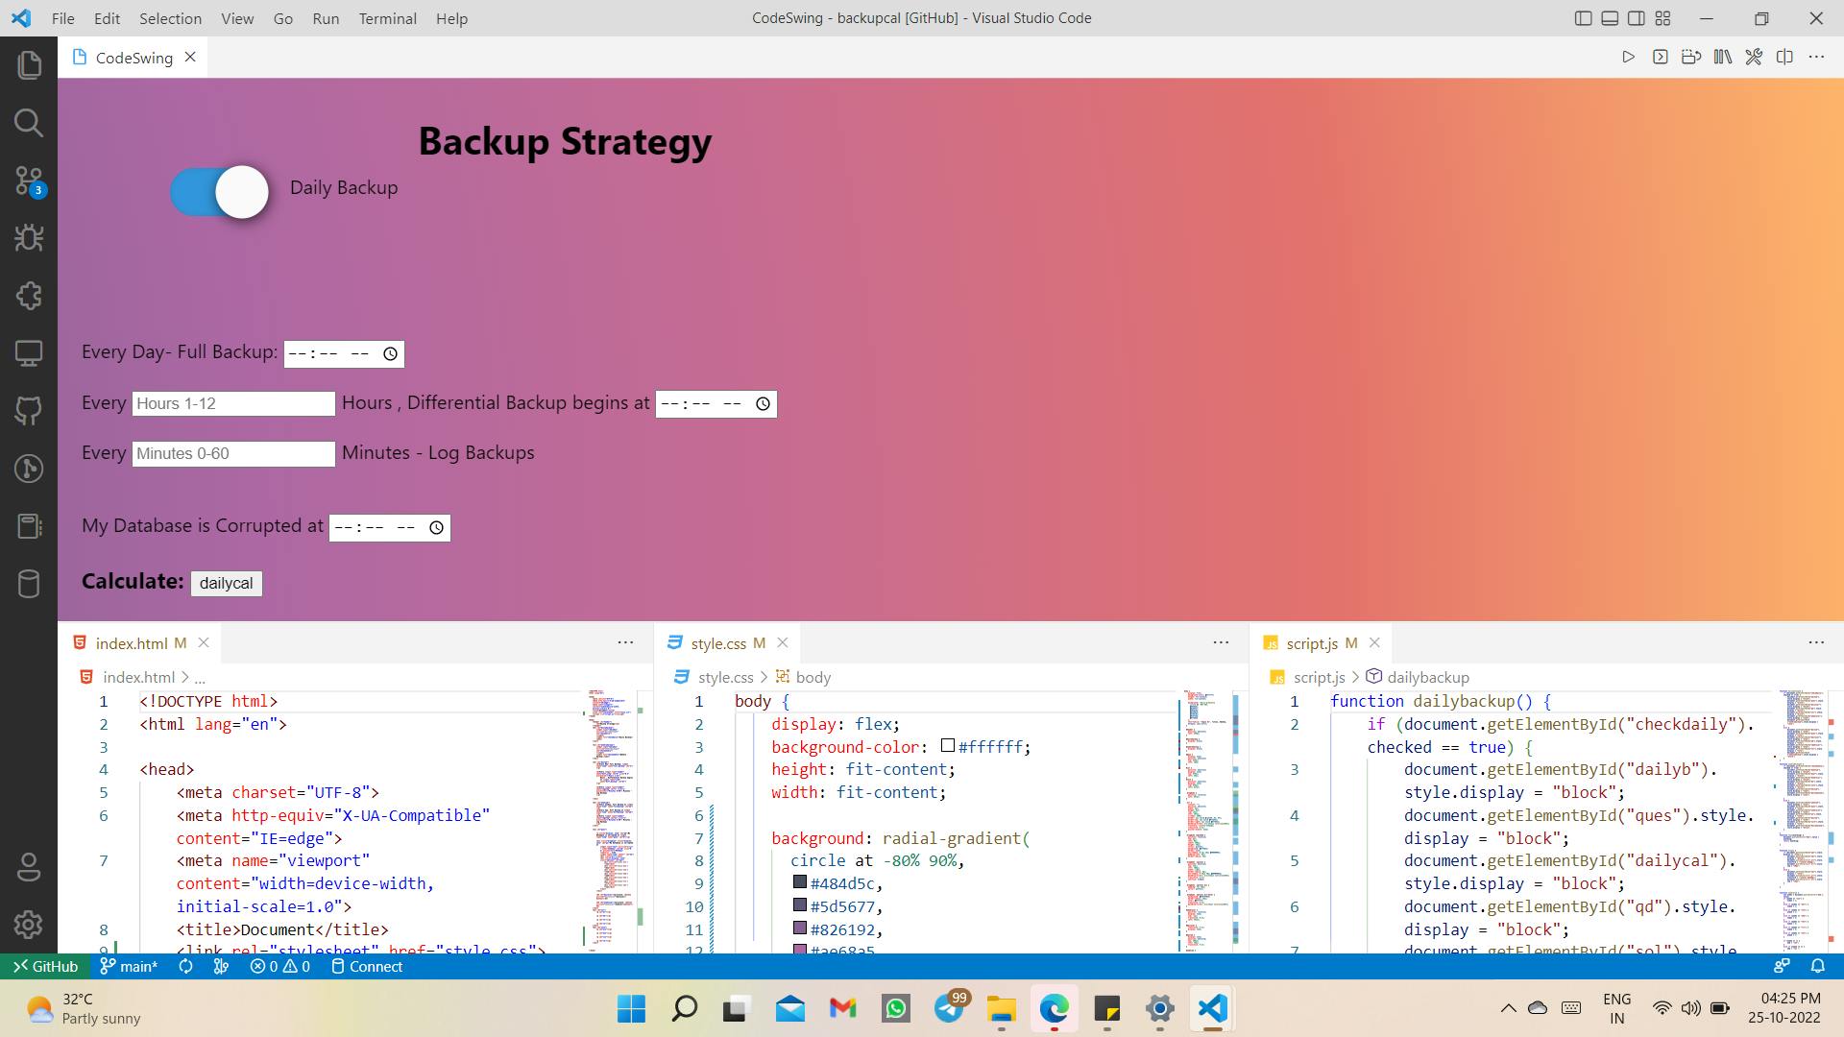The height and width of the screenshot is (1037, 1844).
Task: Click the #ffffff color swatch in style.css
Action: 948,746
